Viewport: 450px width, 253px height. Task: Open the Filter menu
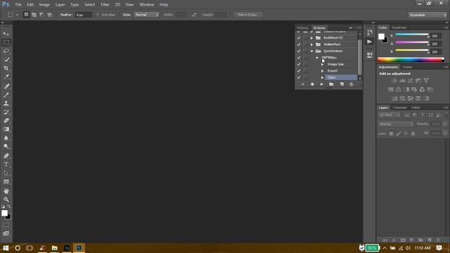pos(105,5)
